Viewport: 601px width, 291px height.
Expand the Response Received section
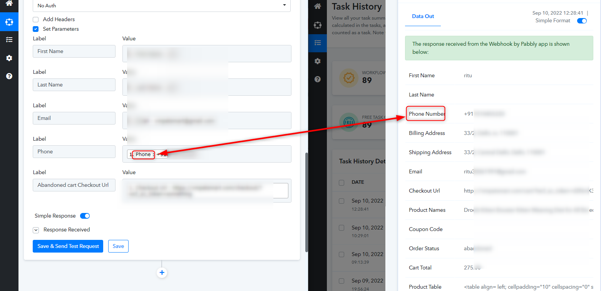click(x=36, y=230)
